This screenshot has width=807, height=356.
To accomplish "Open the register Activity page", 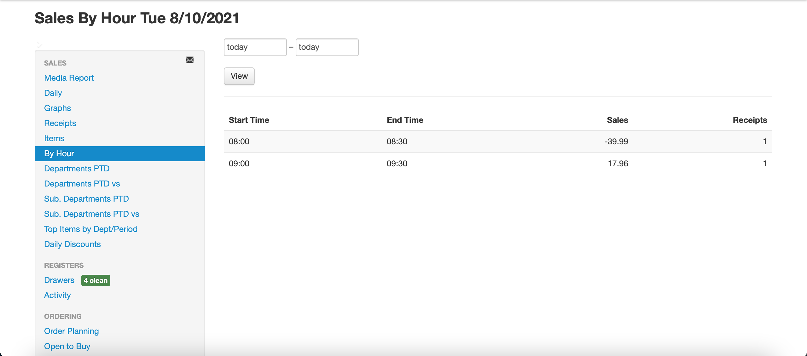I will [57, 295].
